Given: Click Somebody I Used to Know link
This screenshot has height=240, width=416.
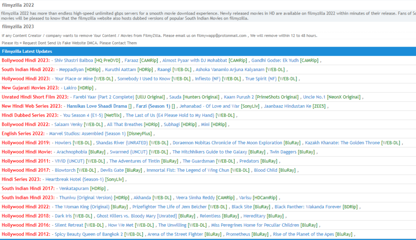Looking at the screenshot, I should pyautogui.click(x=144, y=79).
